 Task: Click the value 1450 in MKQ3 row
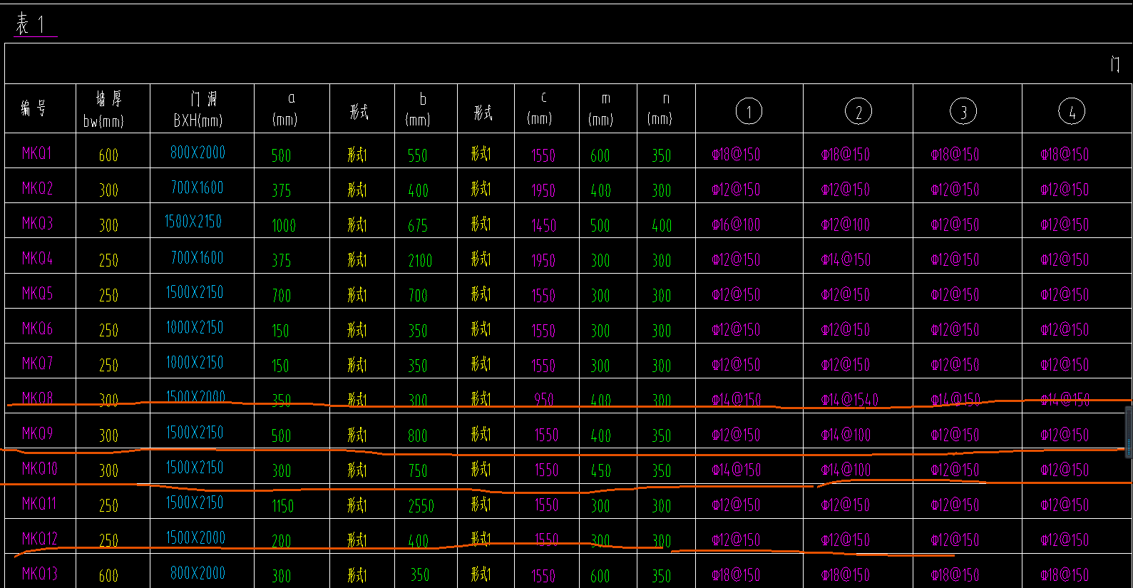[x=543, y=225]
